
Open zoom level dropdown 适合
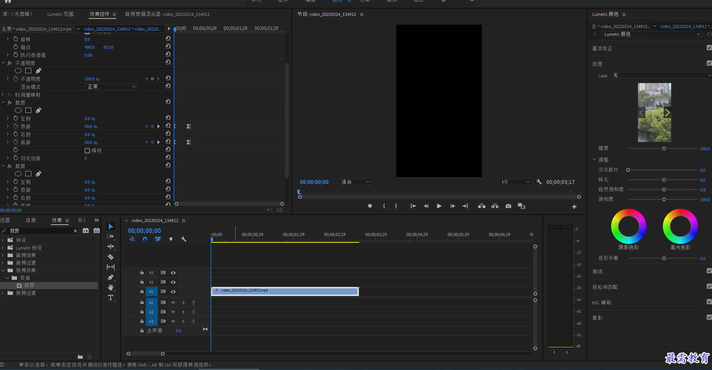pyautogui.click(x=355, y=182)
